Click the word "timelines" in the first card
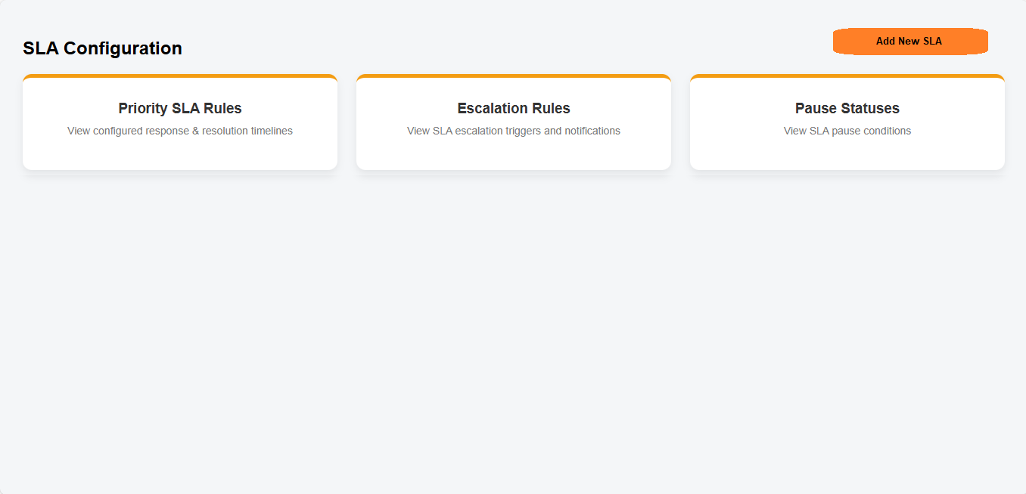 pyautogui.click(x=272, y=131)
